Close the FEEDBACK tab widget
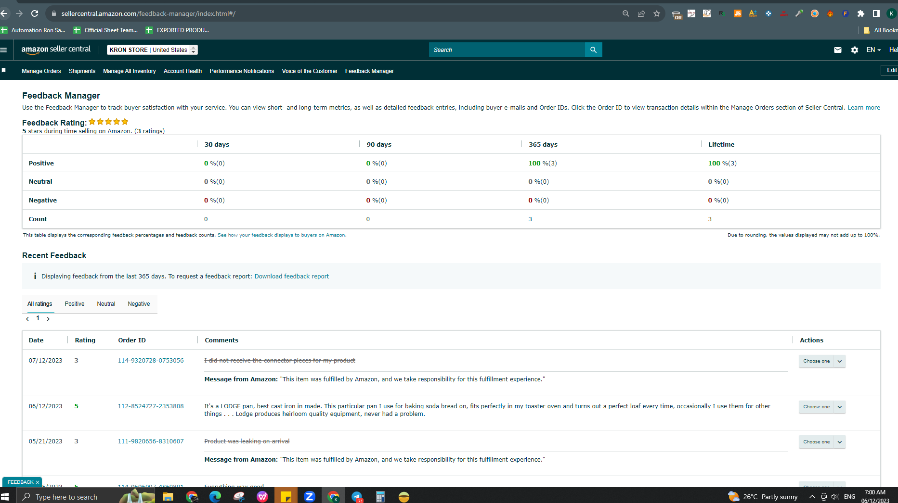The image size is (898, 503). [38, 482]
